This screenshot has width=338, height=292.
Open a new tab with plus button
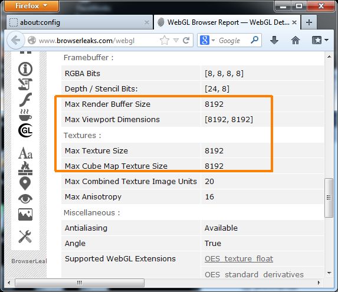click(x=309, y=22)
